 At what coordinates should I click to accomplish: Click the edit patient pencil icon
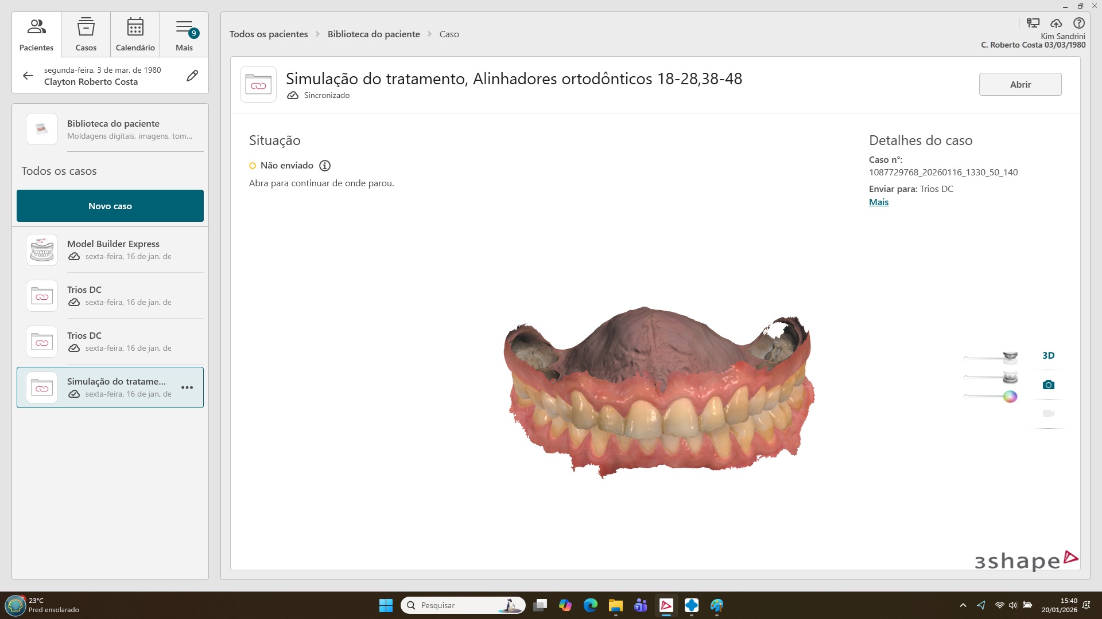[192, 76]
